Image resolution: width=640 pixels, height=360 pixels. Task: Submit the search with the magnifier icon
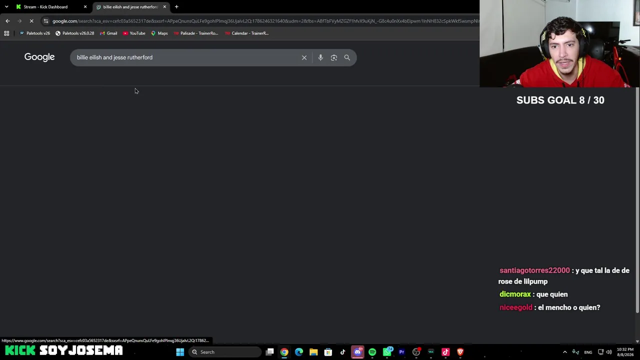(347, 57)
